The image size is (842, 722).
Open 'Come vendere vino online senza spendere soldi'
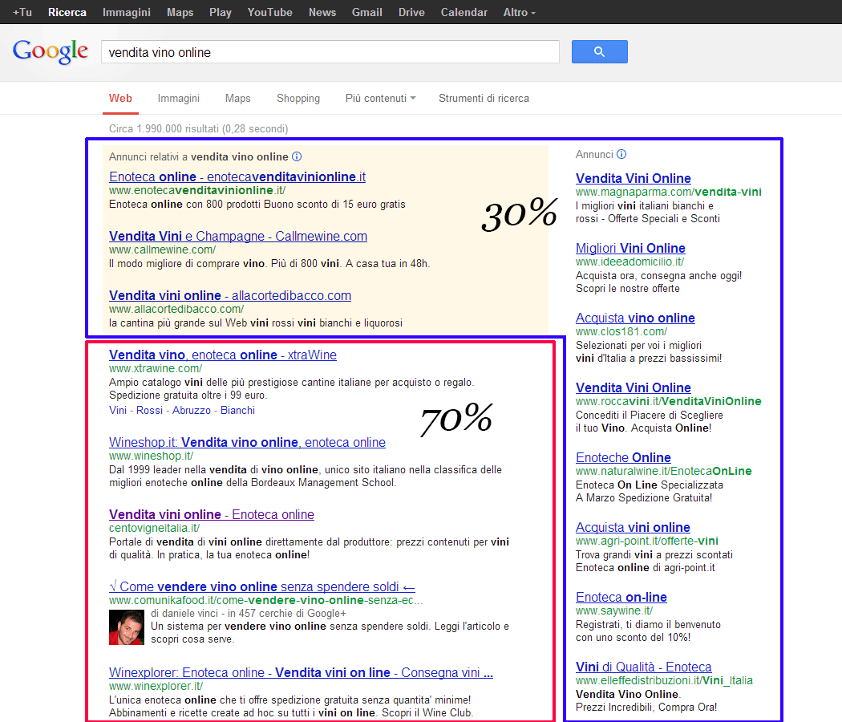click(262, 586)
